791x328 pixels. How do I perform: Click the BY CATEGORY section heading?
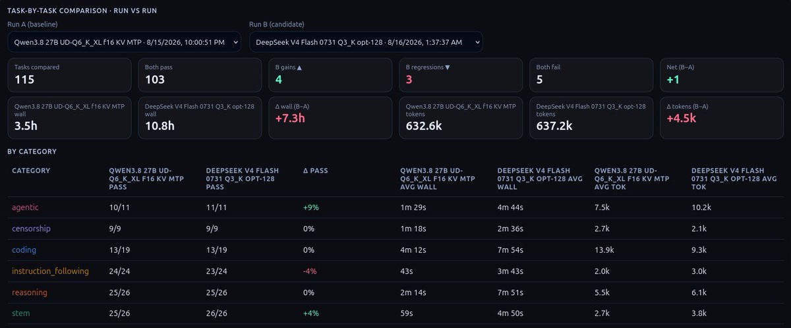click(x=32, y=151)
